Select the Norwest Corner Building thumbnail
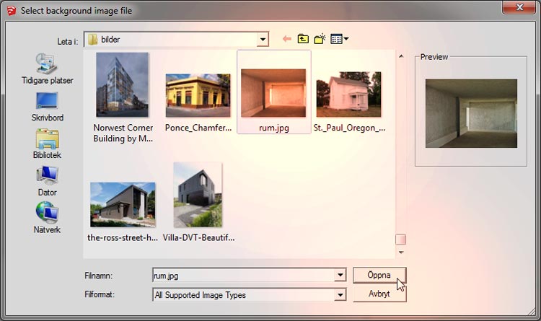The image size is (541, 321). (123, 85)
